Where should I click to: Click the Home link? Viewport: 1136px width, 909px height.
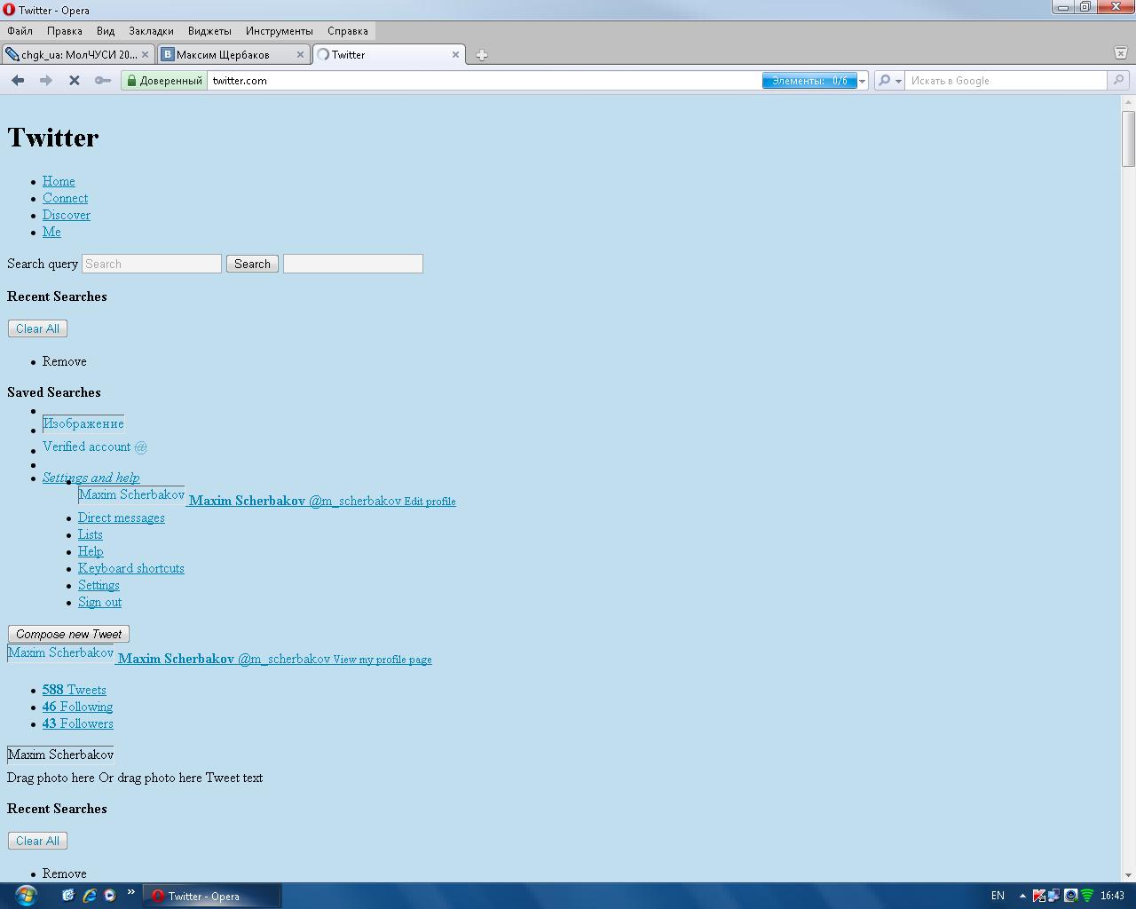click(x=59, y=181)
